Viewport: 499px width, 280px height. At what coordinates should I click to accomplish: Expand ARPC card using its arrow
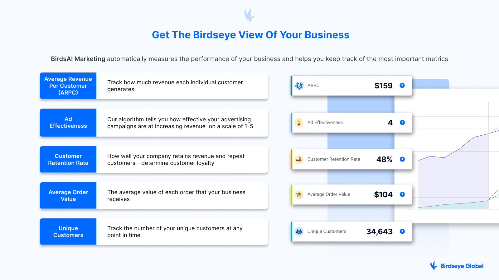(402, 86)
